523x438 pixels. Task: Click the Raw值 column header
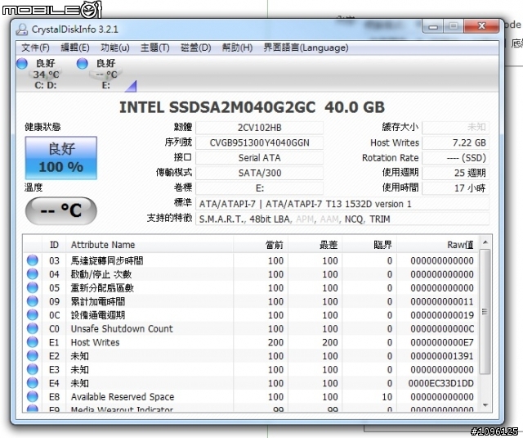[437, 245]
